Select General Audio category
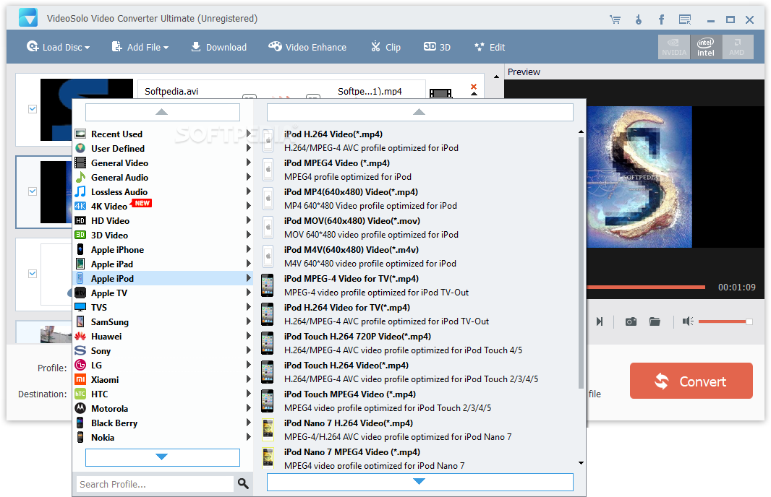The width and height of the screenshot is (771, 497). pyautogui.click(x=163, y=177)
